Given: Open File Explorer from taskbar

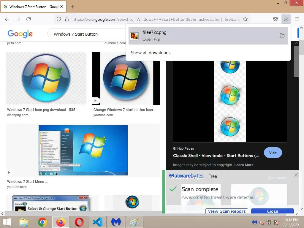Looking at the screenshot, I should [24, 222].
